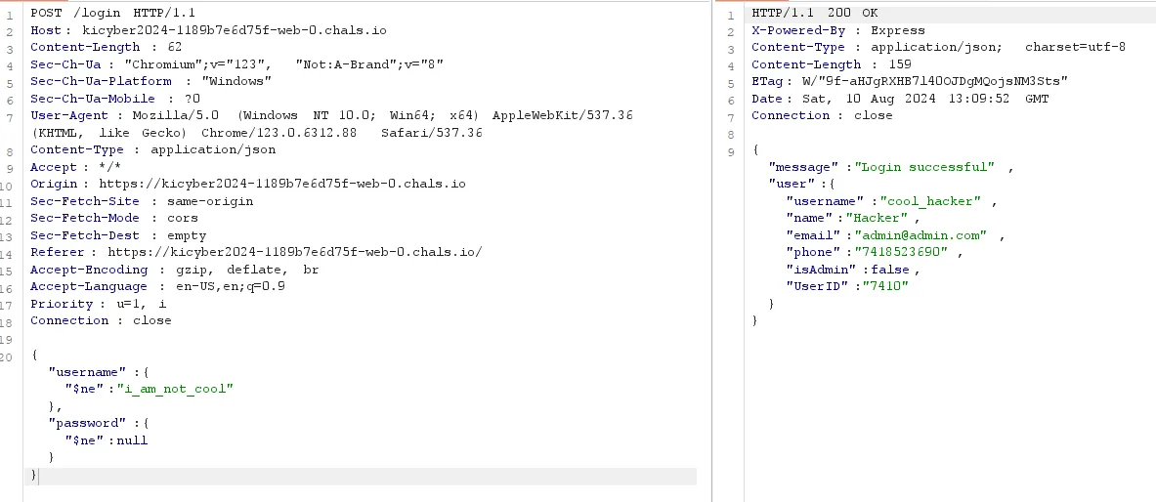Click the Accept-Encoding gzip, deflate, br header
1156x502 pixels.
pyautogui.click(x=175, y=269)
